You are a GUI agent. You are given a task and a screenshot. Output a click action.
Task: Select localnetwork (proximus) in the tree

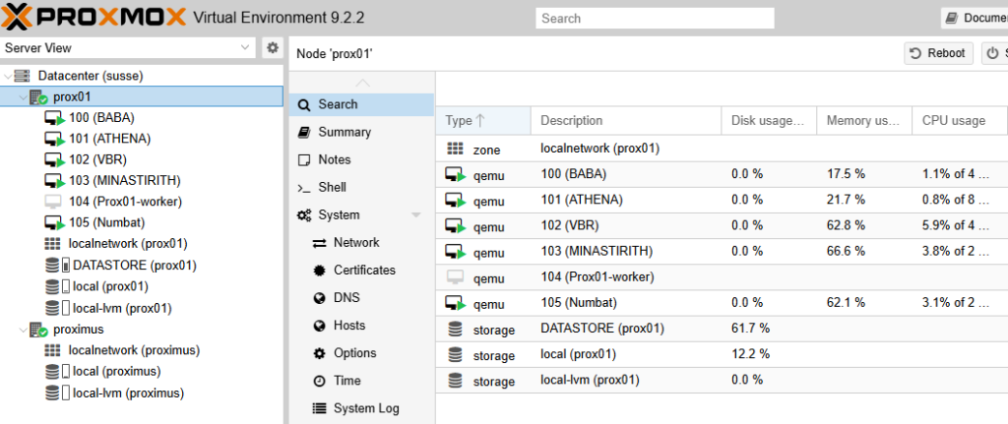[134, 350]
